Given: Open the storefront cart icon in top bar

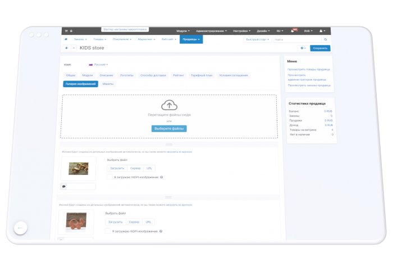Looking at the screenshot, I should coord(66,31).
